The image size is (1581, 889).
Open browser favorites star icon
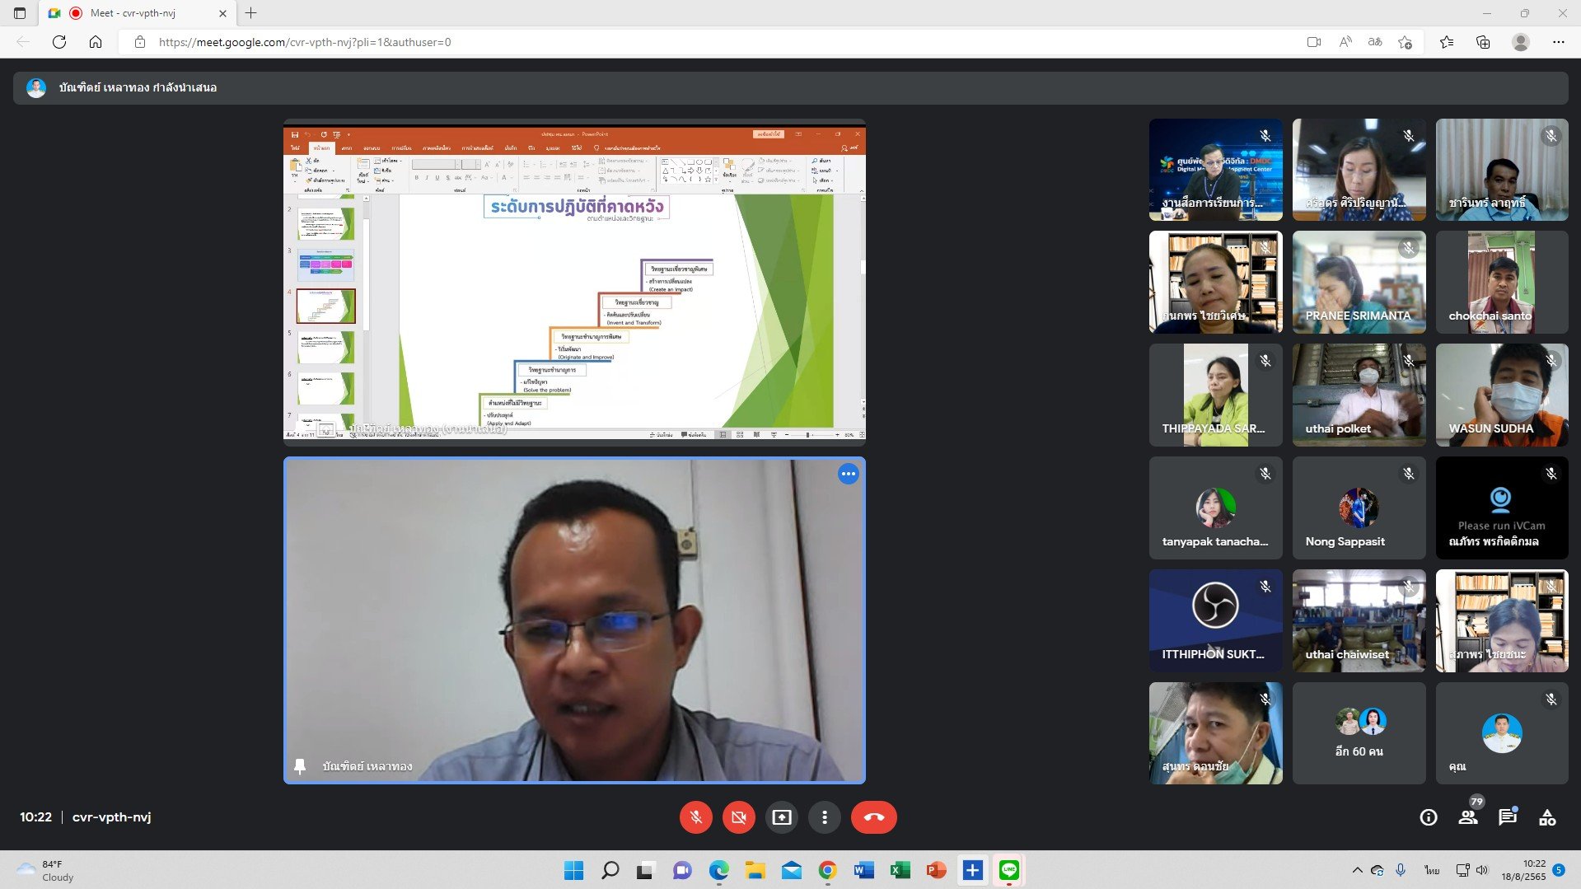click(x=1446, y=42)
